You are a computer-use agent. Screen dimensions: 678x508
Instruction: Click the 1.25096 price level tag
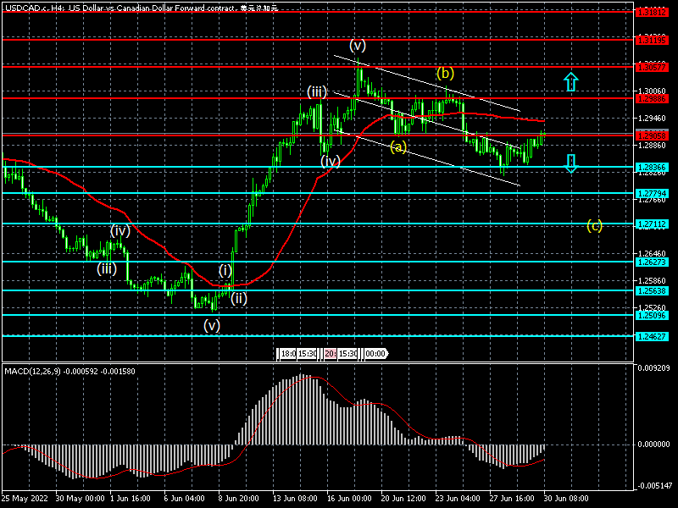click(652, 316)
